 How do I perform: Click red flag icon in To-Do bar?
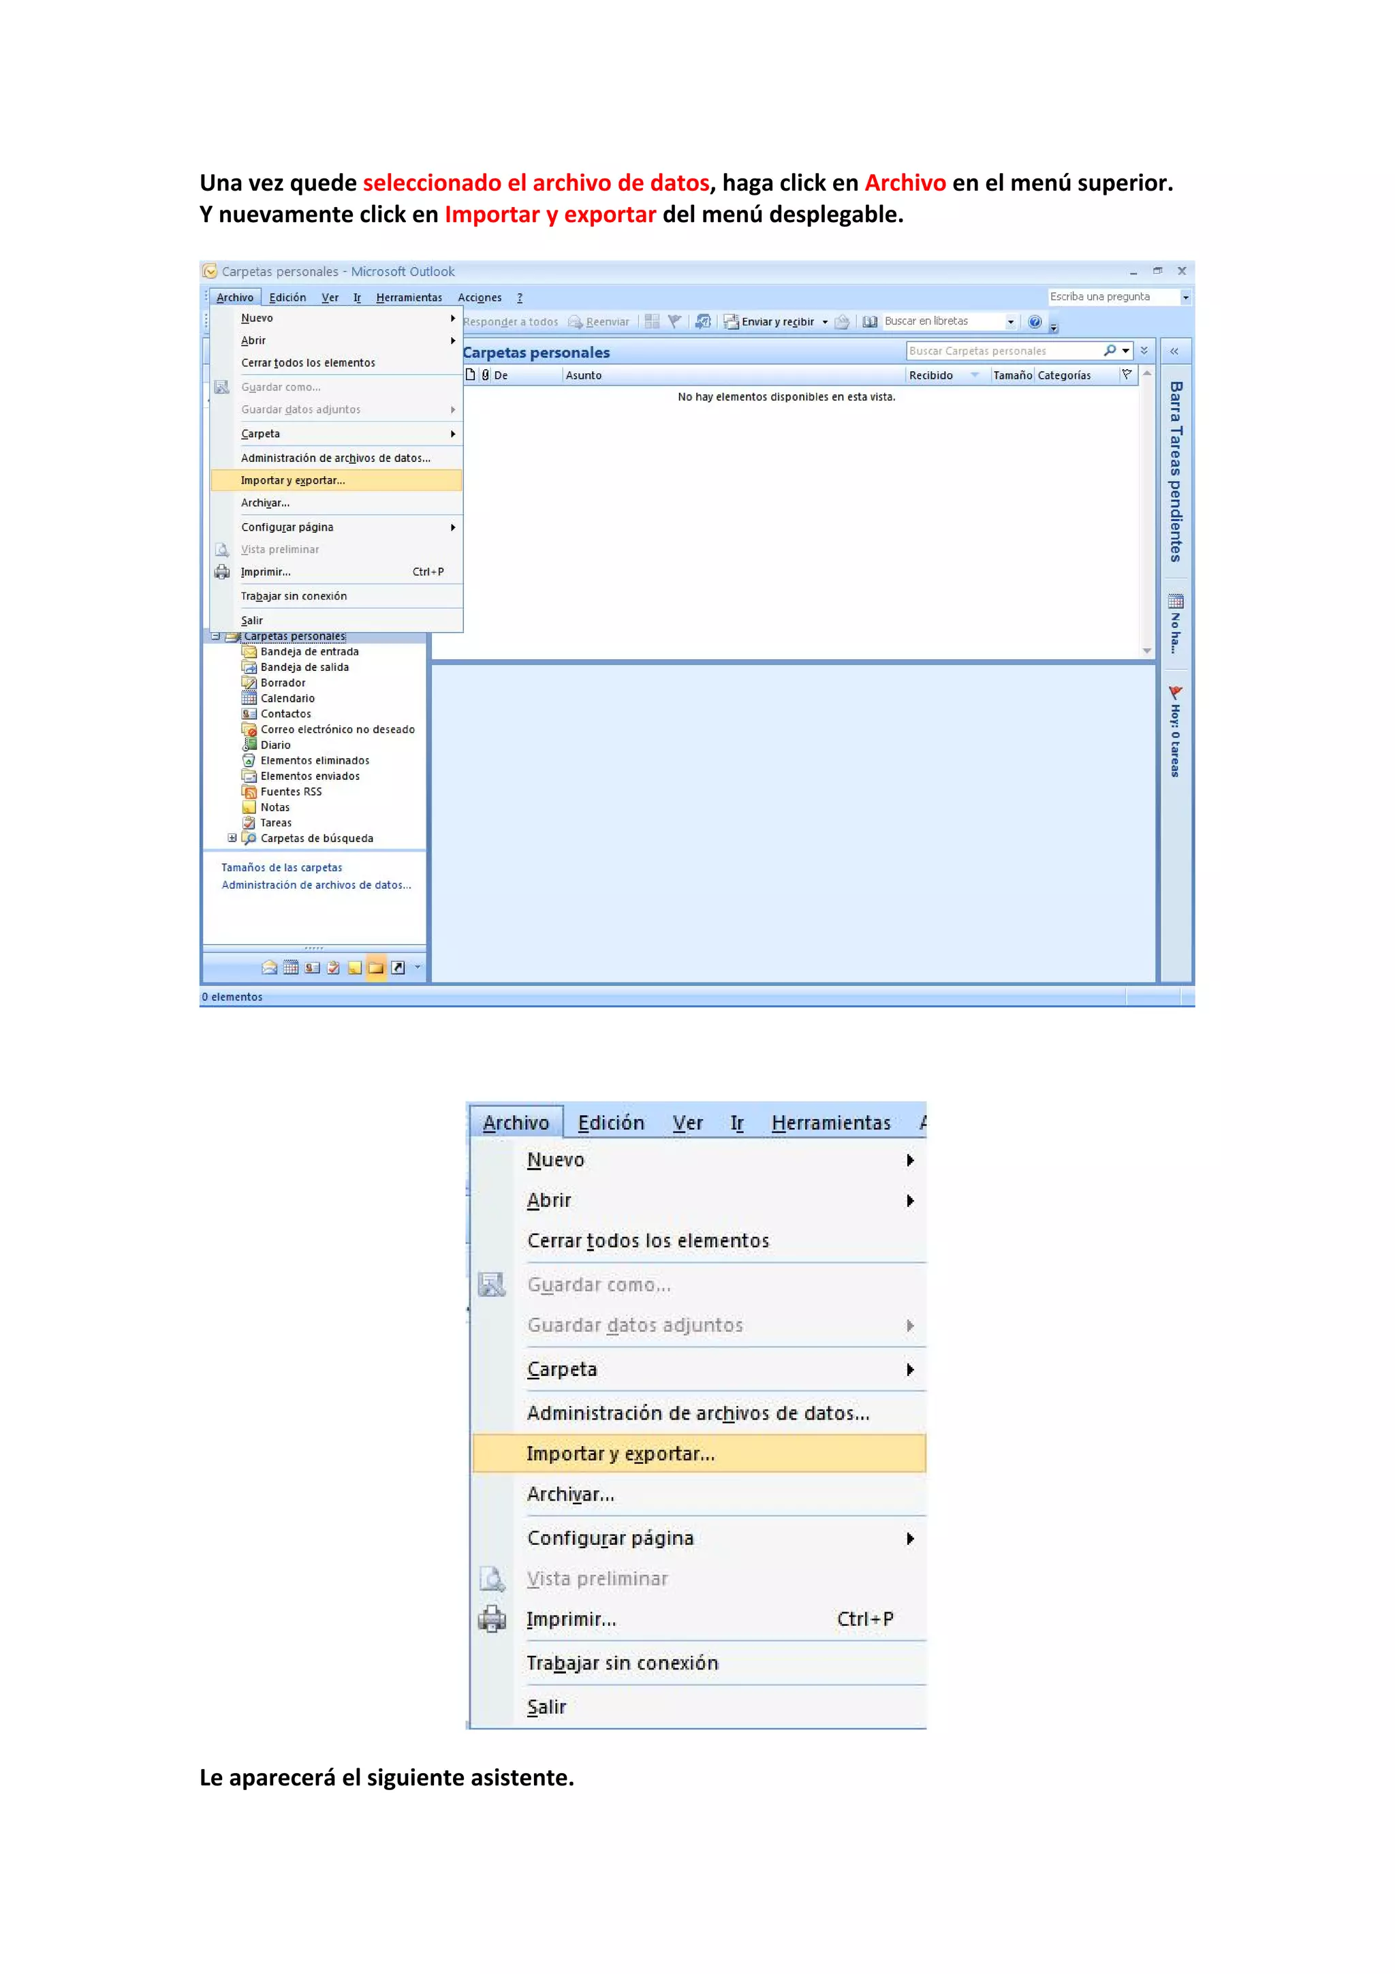pyautogui.click(x=1176, y=692)
